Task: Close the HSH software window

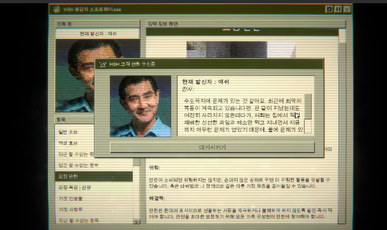Action: (347, 10)
